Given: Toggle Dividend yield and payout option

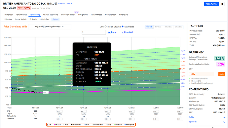Looking at the screenshot, I should click(201, 83).
